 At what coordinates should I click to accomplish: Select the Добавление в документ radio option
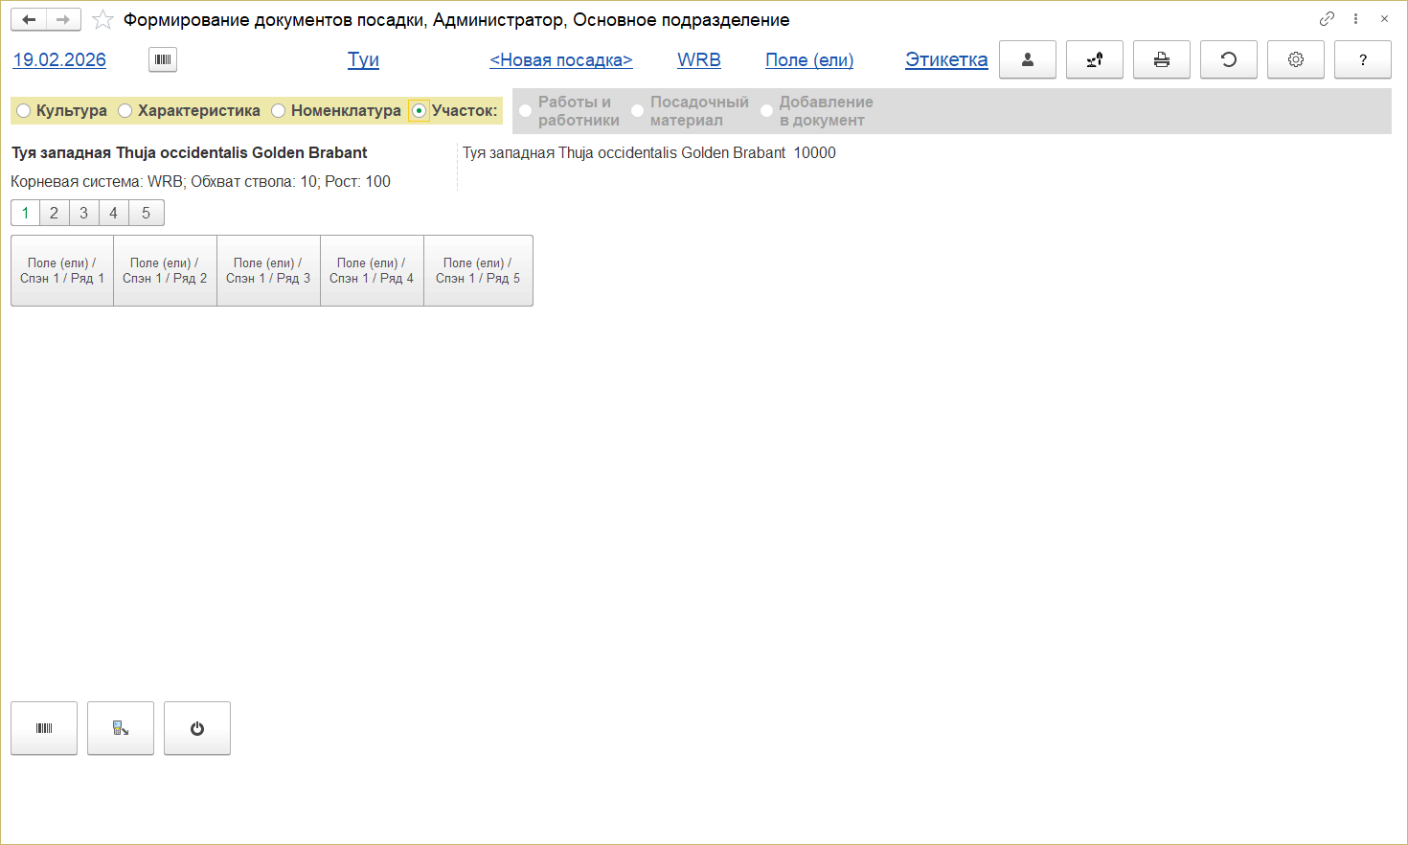(x=766, y=111)
